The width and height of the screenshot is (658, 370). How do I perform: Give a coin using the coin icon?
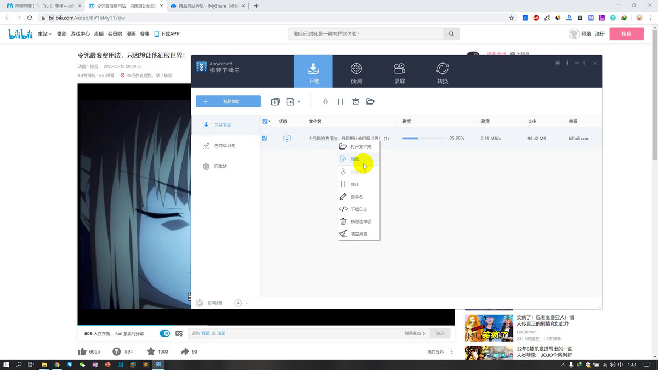pyautogui.click(x=116, y=351)
